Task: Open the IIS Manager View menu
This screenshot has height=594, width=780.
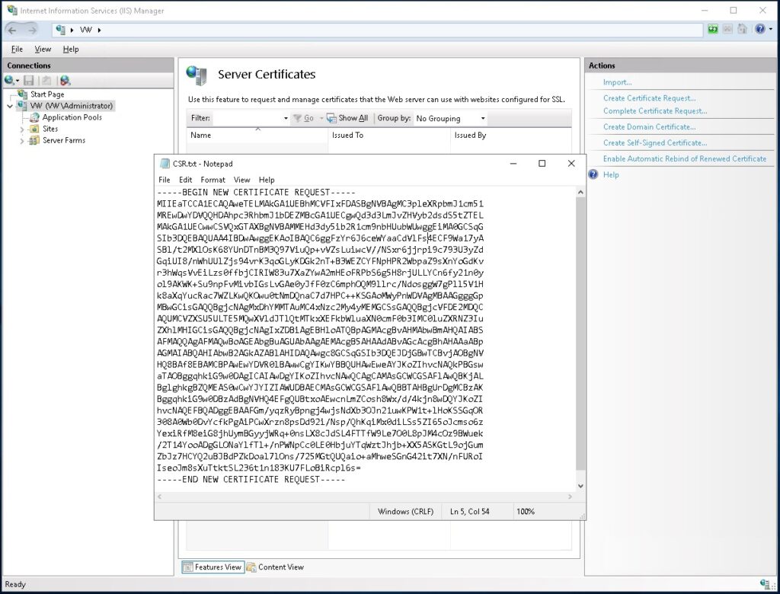Action: pyautogui.click(x=43, y=49)
